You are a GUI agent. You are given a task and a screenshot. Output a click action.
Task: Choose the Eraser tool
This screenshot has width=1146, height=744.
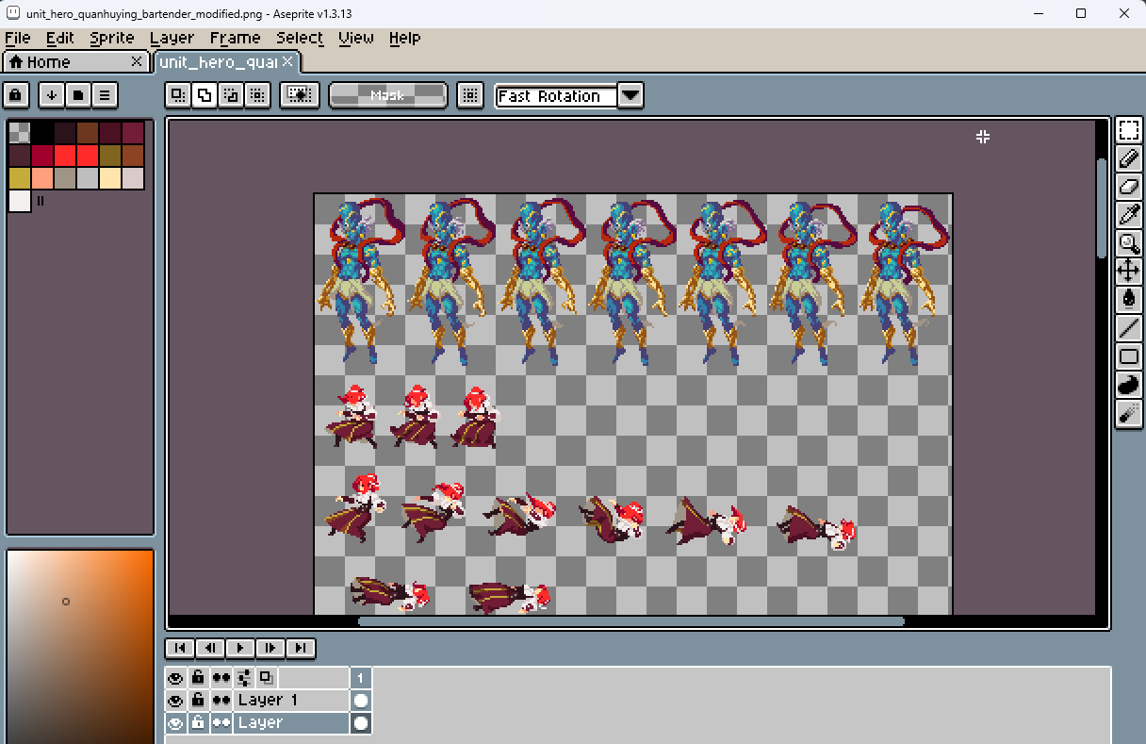tap(1128, 187)
